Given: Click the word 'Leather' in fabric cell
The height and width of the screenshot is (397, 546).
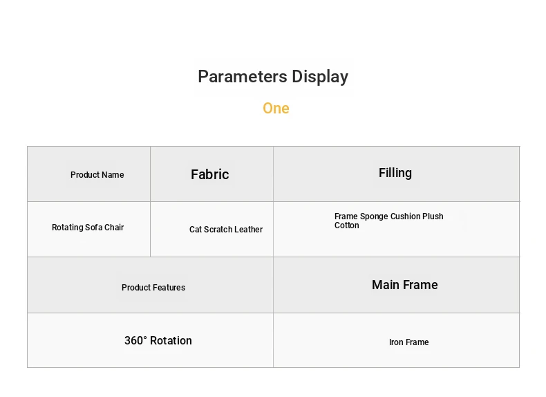Looking at the screenshot, I should point(248,230).
